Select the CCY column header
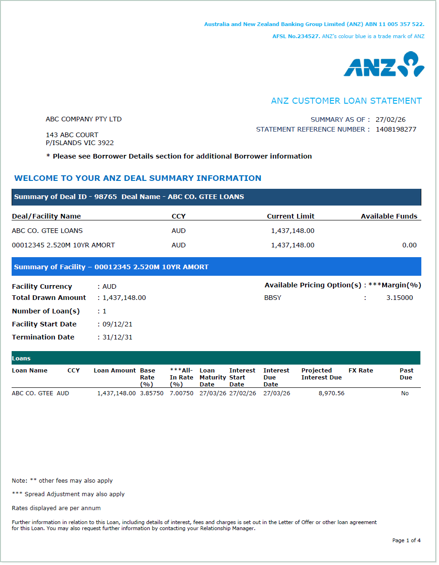 [179, 216]
